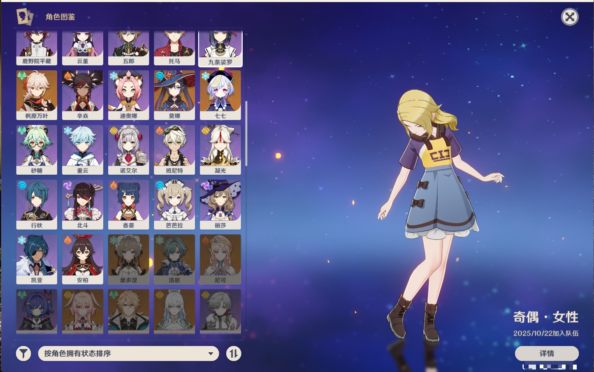View the 重云 character card
Image resolution: width=594 pixels, height=372 pixels.
pyautogui.click(x=83, y=150)
